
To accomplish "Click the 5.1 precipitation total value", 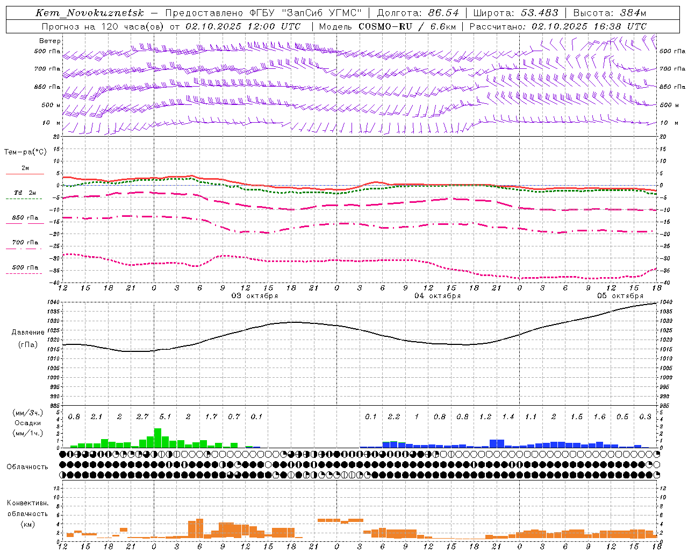I will coord(165,417).
